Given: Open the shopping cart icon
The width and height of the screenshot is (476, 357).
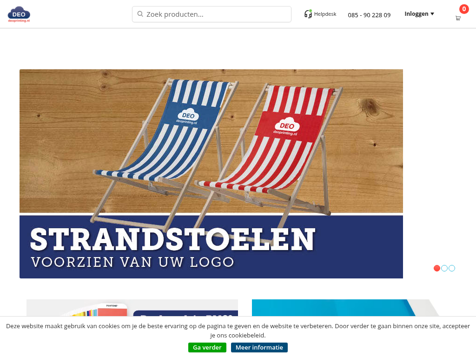Looking at the screenshot, I should tap(458, 18).
